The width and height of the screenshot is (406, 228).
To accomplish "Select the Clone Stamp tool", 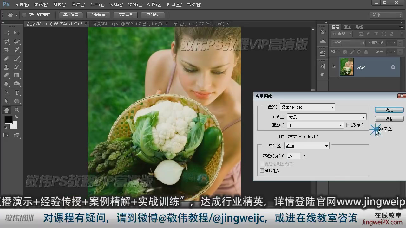I will point(6,67).
